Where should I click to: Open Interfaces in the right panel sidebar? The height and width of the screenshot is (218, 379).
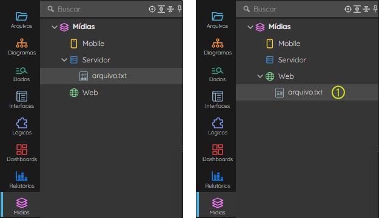coord(218,100)
